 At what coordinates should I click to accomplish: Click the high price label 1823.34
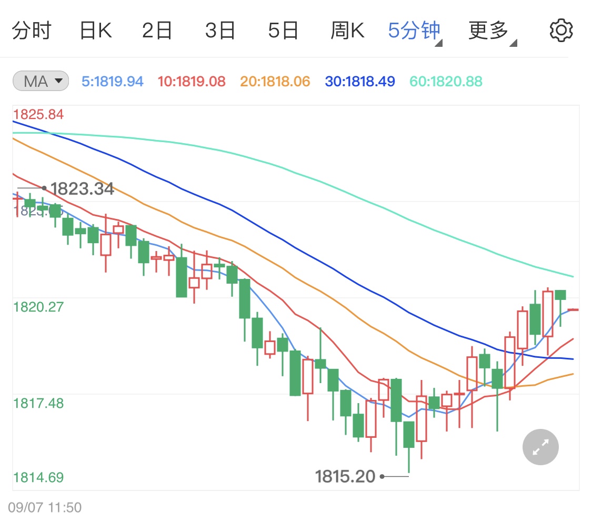[x=82, y=188]
